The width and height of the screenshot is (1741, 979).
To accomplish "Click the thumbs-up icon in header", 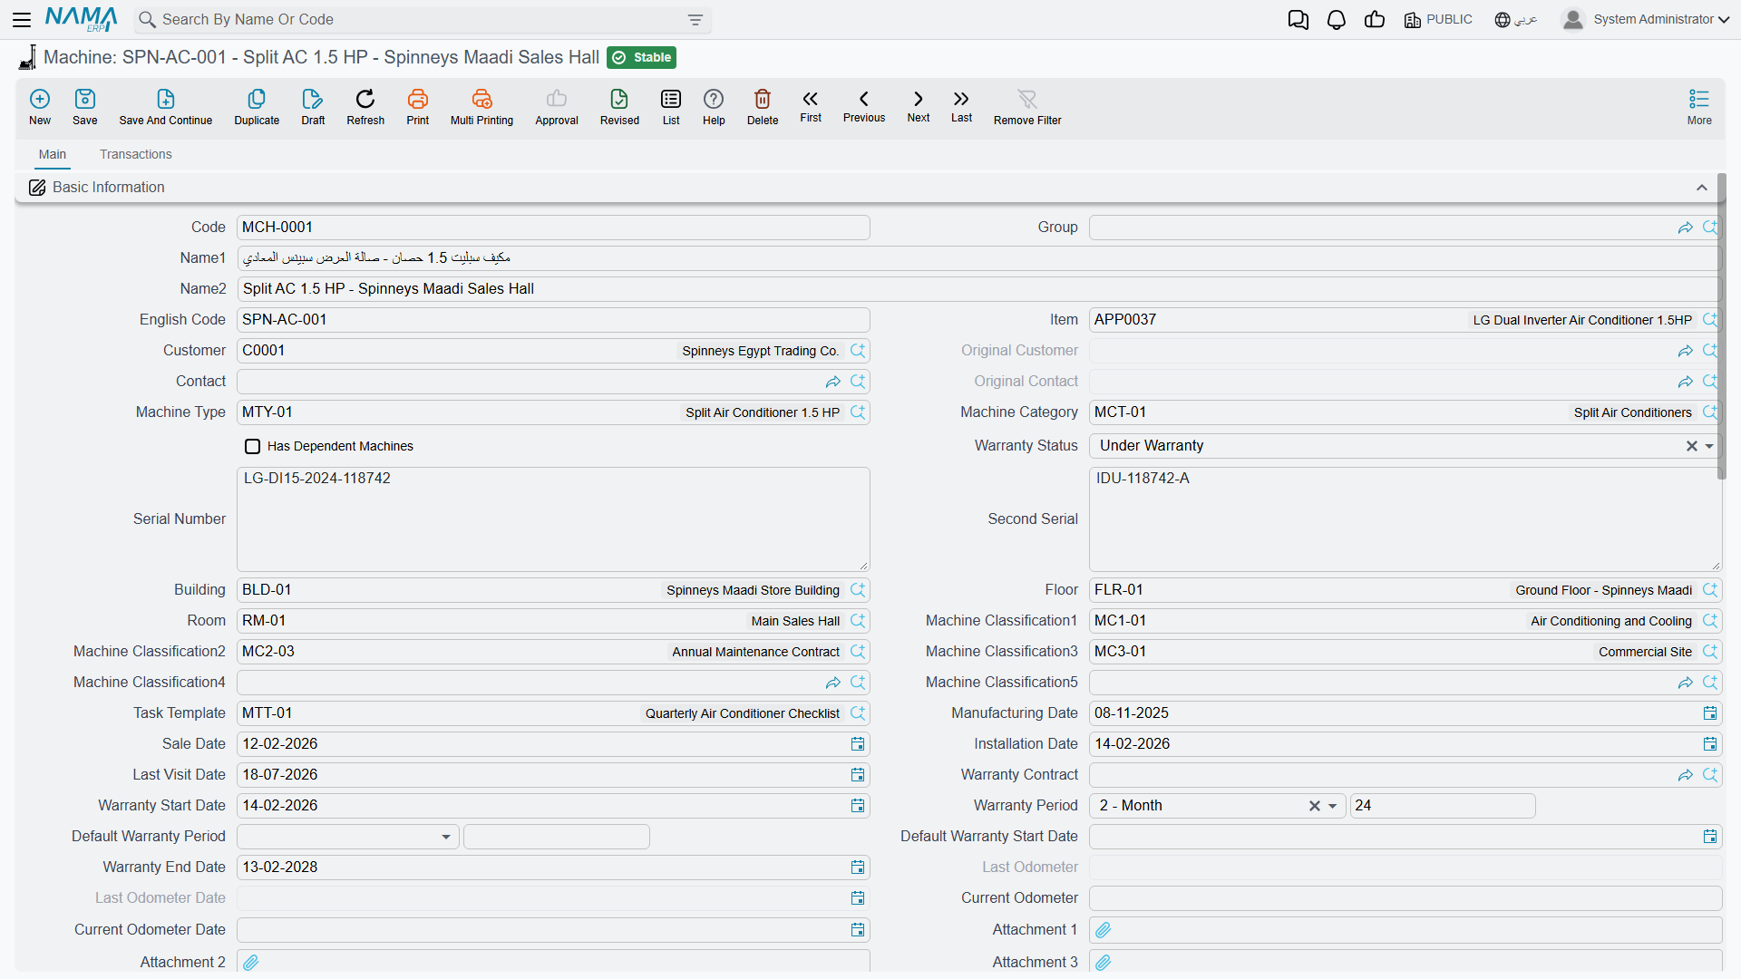I will click(1375, 20).
